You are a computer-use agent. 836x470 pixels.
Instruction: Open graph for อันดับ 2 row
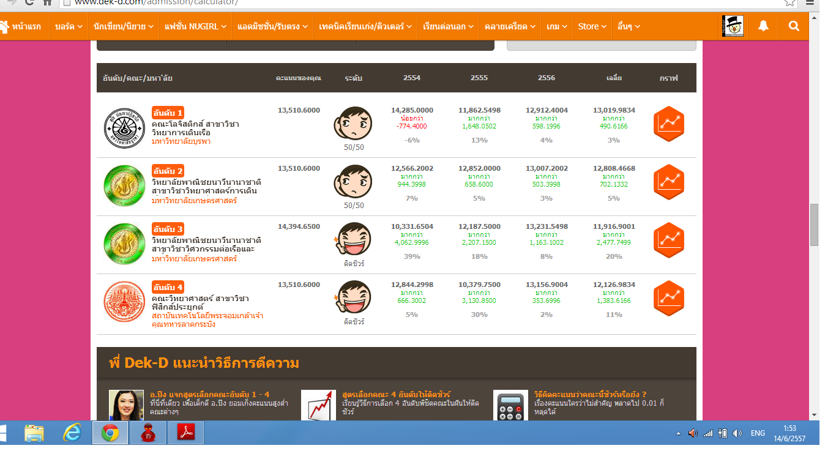[x=668, y=182]
